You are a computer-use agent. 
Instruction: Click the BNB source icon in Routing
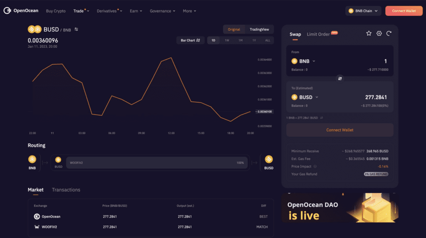point(32,159)
